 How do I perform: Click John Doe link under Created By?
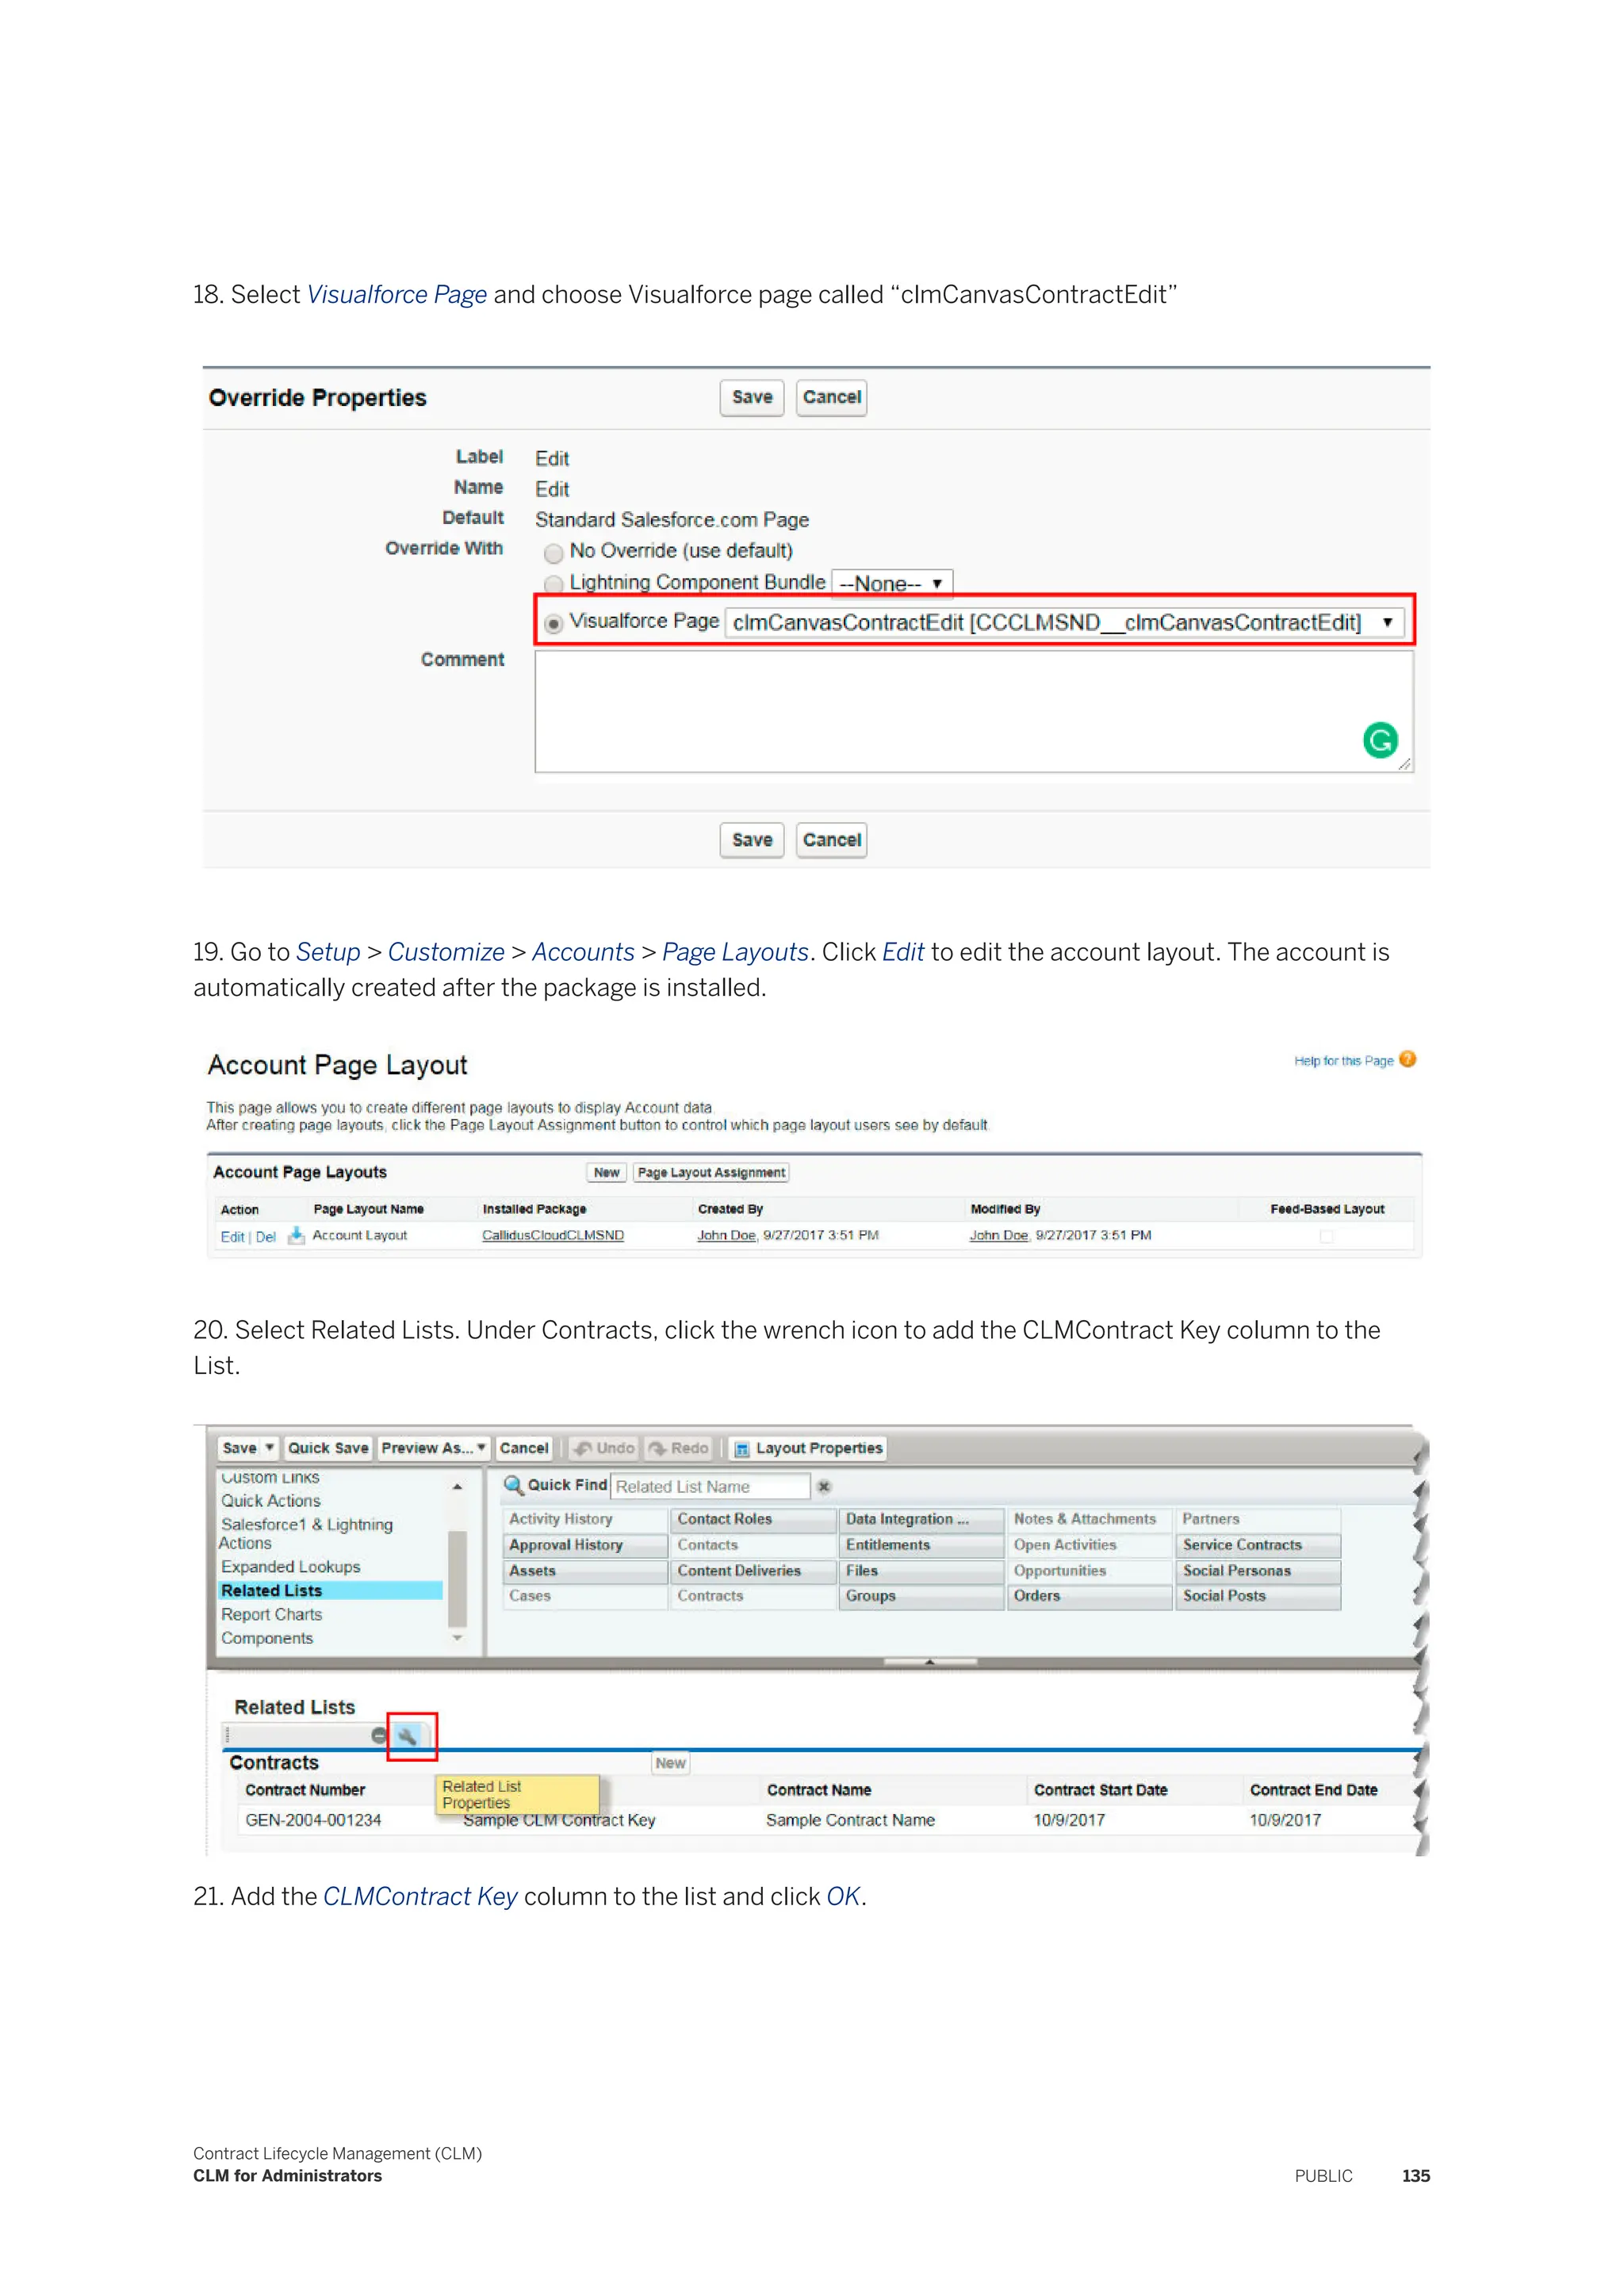click(726, 1236)
